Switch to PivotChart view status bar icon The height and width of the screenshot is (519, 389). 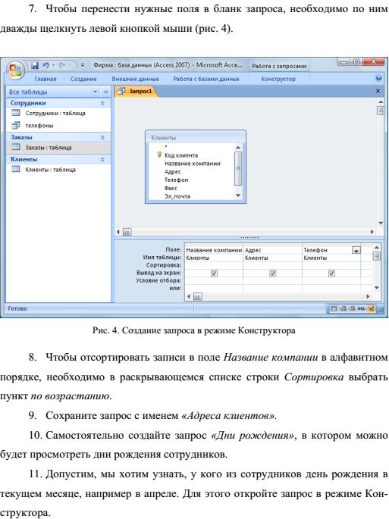click(352, 309)
